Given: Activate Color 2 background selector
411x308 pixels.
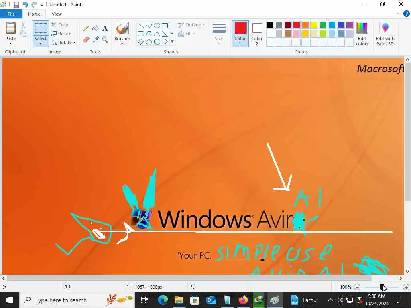Looking at the screenshot, I should [257, 34].
